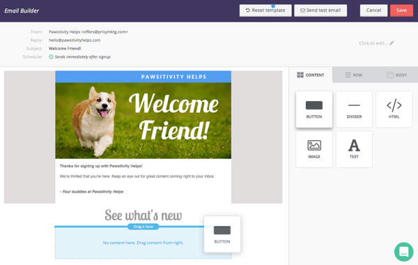Image resolution: width=418 pixels, height=265 pixels.
Task: Select the Welcome Friend corgi hero image
Action: click(143, 121)
